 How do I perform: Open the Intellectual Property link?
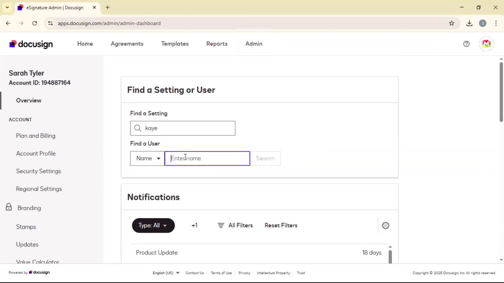(274, 273)
